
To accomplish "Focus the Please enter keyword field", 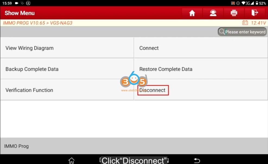I will pyautogui.click(x=242, y=32).
